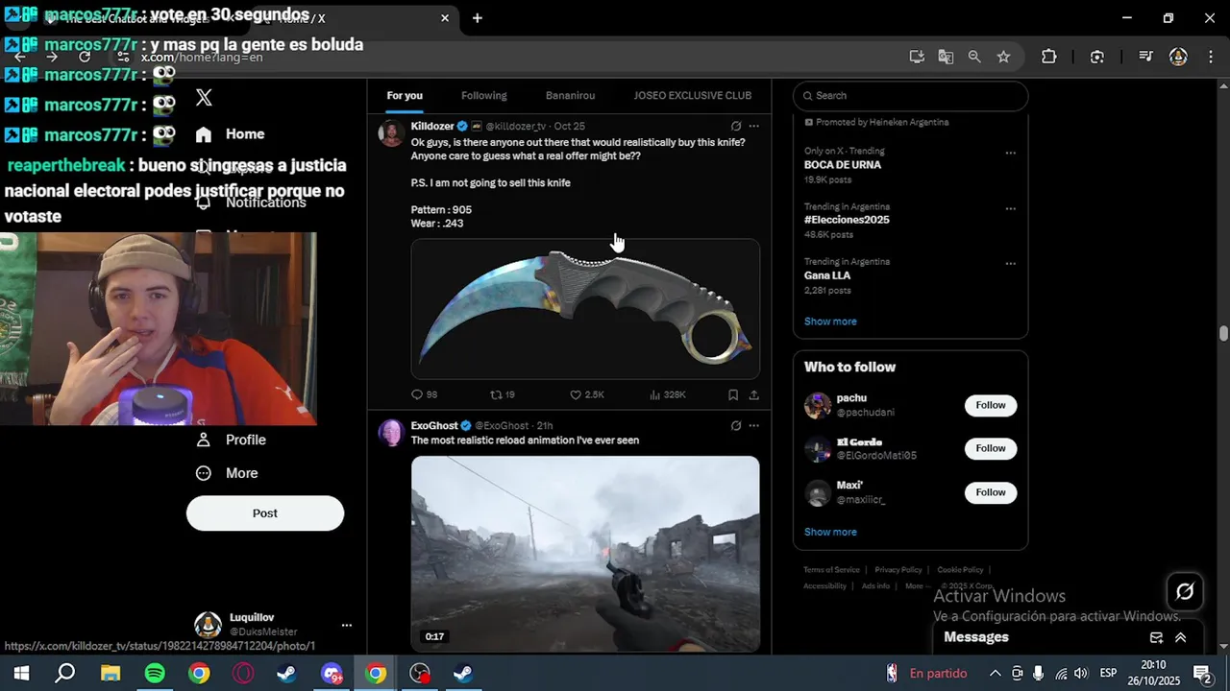1230x691 pixels.
Task: Open the karambit knife image
Action: (x=585, y=309)
